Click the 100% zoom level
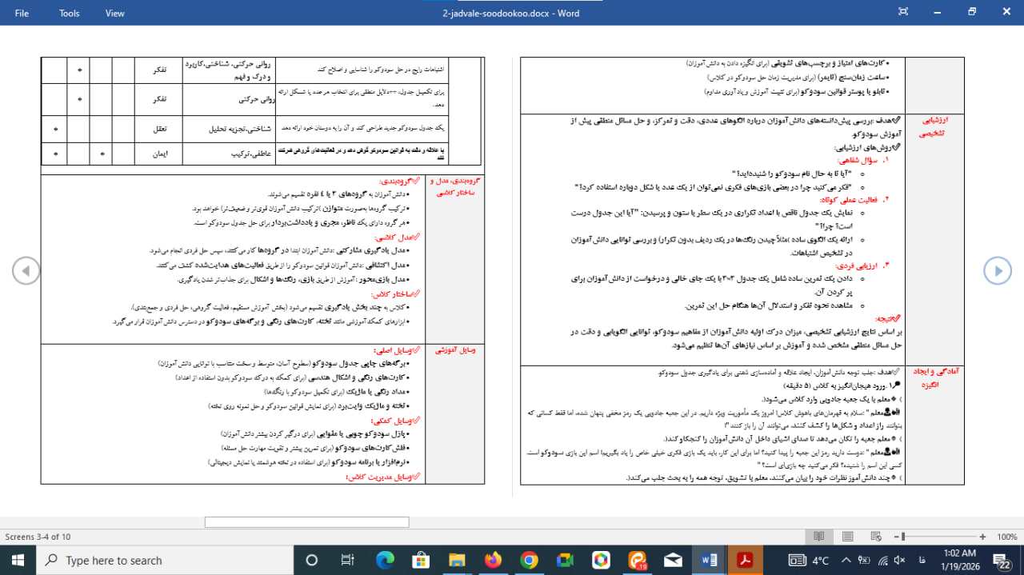1024x575 pixels. pos(1006,537)
